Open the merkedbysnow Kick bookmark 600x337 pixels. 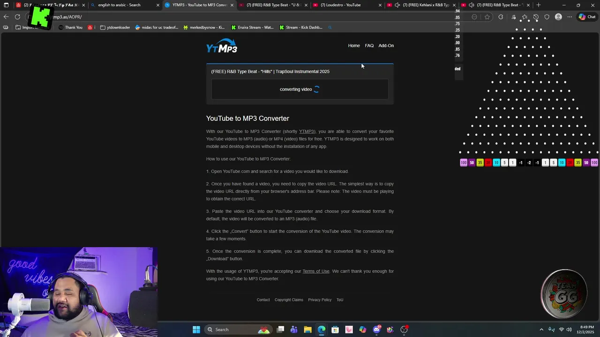pyautogui.click(x=204, y=27)
